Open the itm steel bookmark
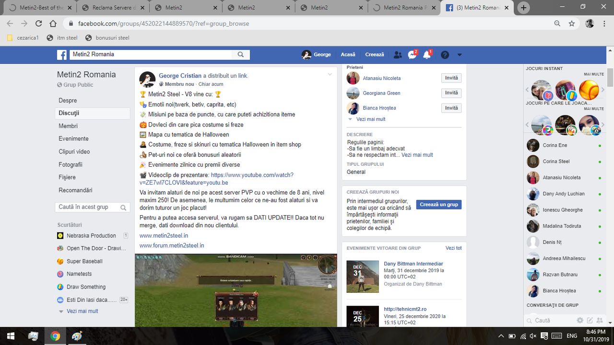This screenshot has width=614, height=345. (62, 38)
